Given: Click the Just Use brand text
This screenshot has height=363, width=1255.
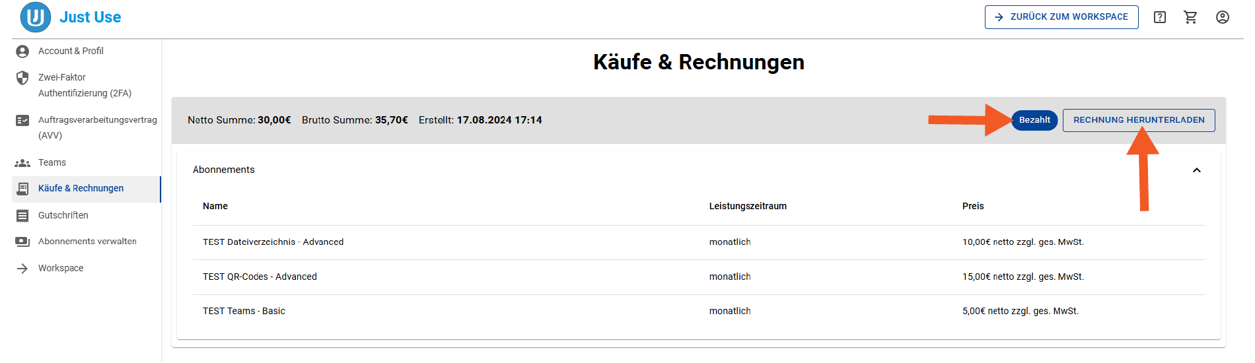Looking at the screenshot, I should tap(90, 17).
